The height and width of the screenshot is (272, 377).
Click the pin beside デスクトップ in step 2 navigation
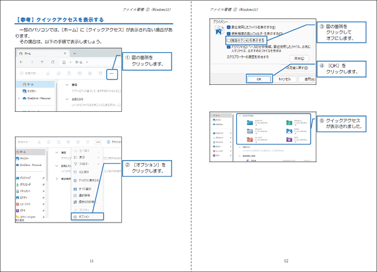pos(44,178)
